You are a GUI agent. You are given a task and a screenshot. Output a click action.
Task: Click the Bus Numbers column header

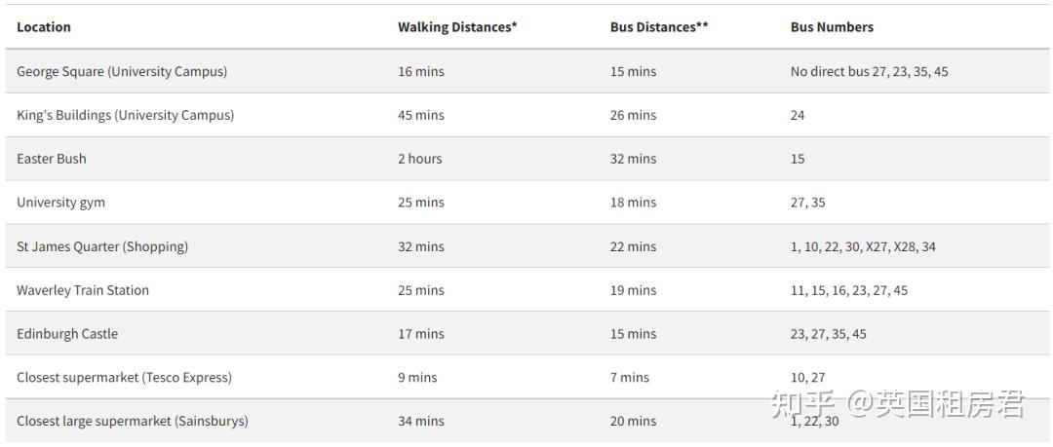[832, 27]
